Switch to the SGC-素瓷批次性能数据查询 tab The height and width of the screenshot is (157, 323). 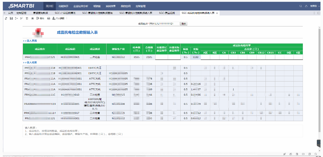click(x=97, y=13)
